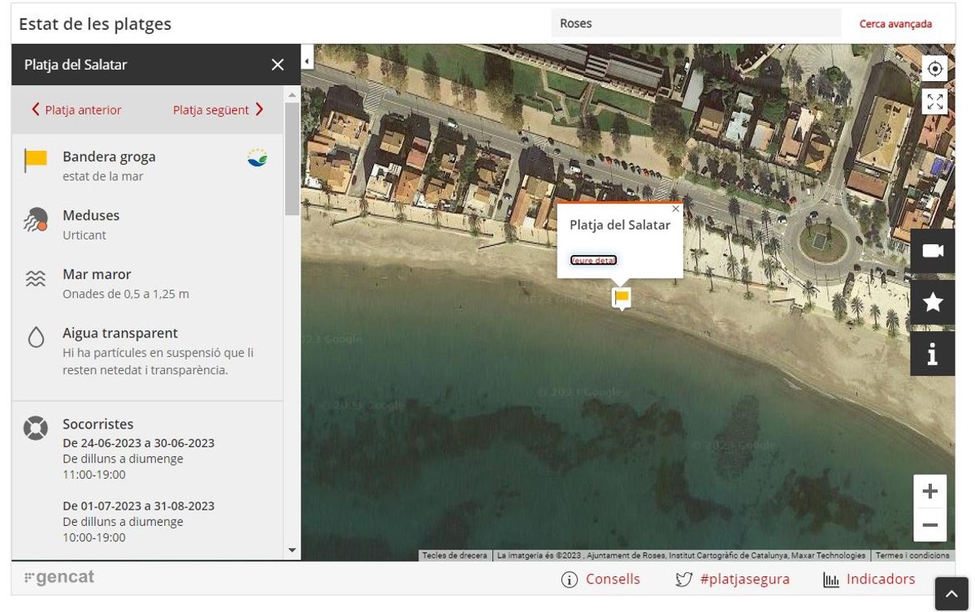Zoom in the map with plus
975x612 pixels.
click(x=930, y=492)
